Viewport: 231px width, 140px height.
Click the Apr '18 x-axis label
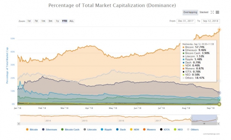(x=89, y=108)
